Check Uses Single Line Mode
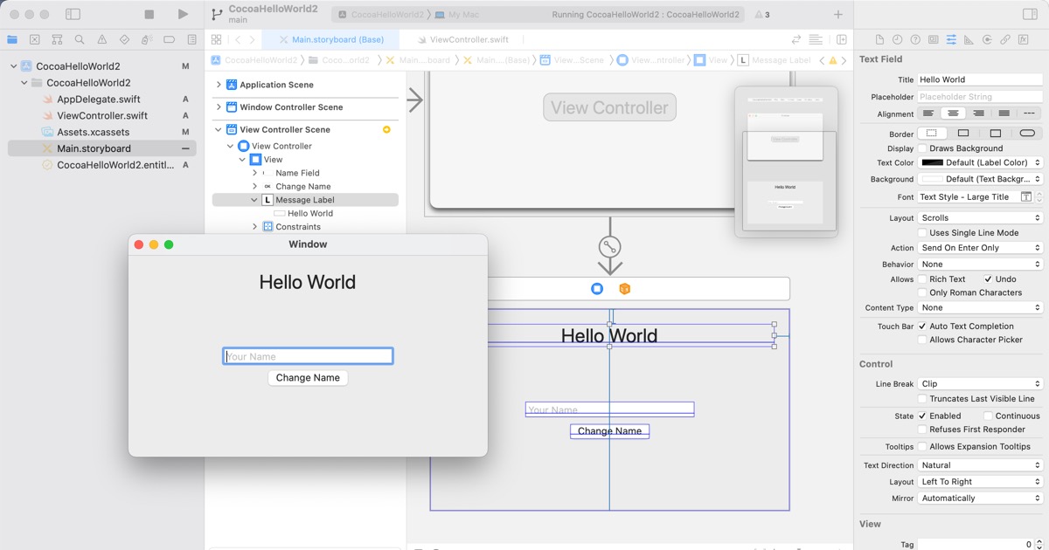Screen dimensions: 1049x550 pyautogui.click(x=922, y=233)
